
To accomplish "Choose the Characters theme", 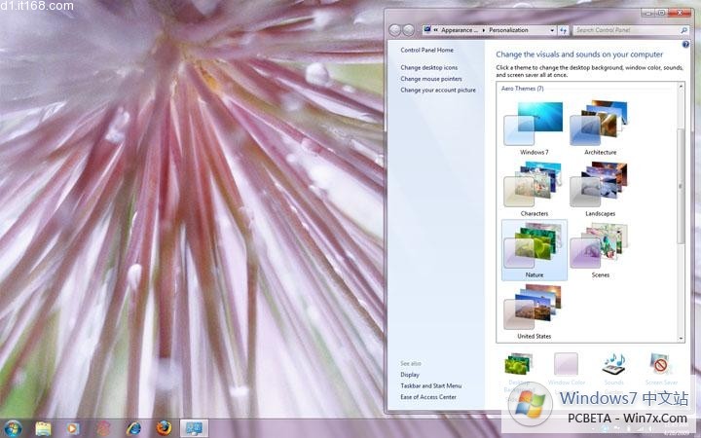I will 534,185.
